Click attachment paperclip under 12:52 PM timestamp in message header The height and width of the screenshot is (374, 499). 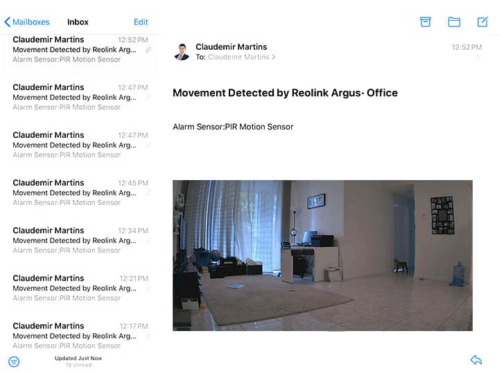click(478, 57)
